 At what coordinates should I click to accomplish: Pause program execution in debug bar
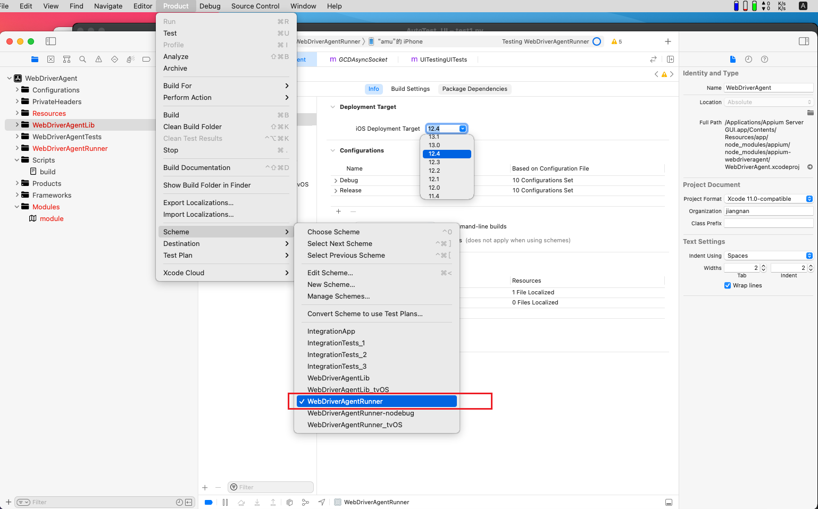point(225,502)
